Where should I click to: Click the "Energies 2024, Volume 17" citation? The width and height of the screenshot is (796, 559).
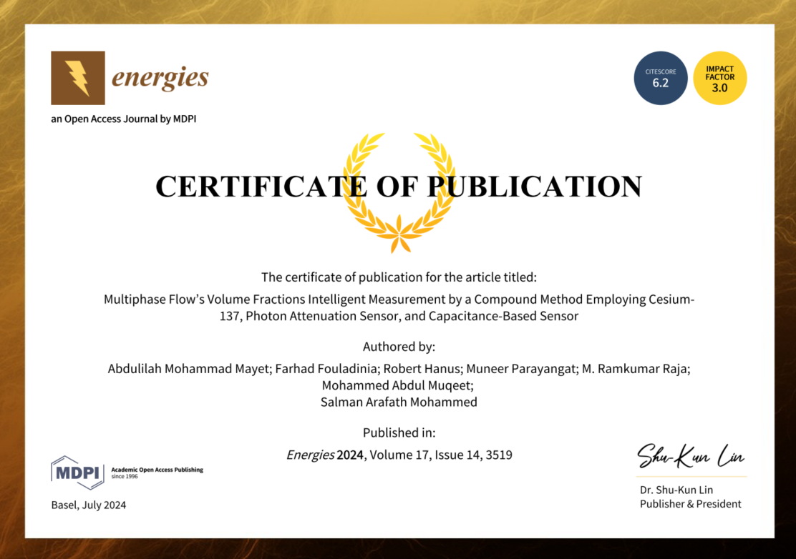[399, 455]
